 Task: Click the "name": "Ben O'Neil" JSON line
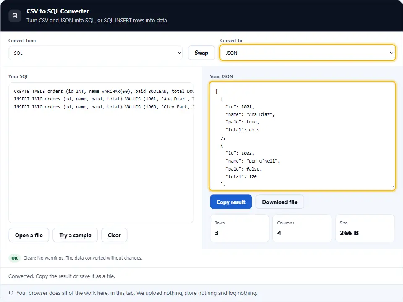pos(253,161)
